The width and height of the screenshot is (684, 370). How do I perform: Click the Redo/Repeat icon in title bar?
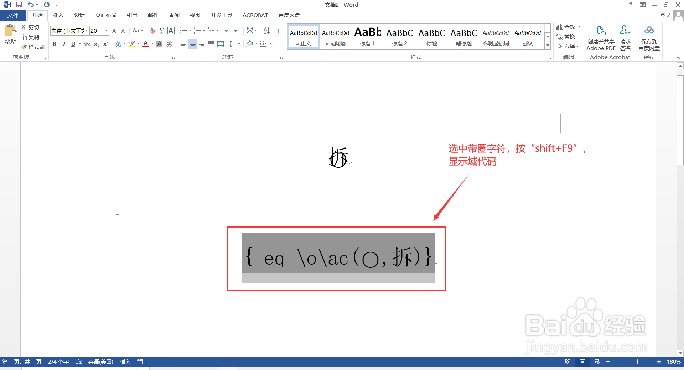coord(47,5)
